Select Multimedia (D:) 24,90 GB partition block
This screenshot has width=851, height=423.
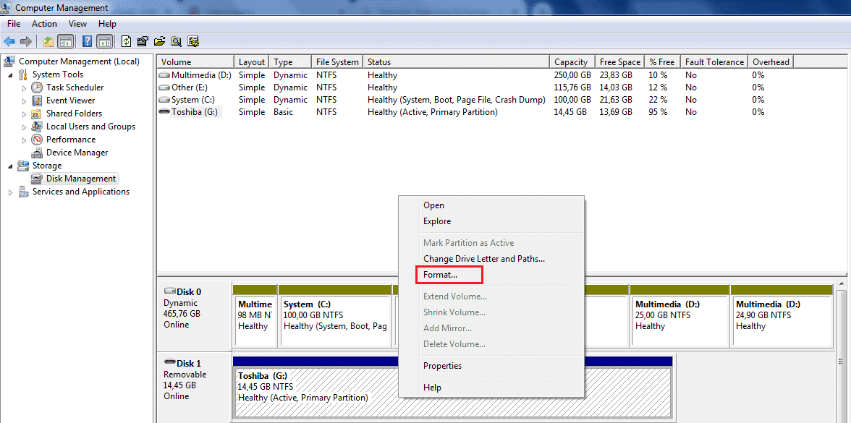(x=782, y=315)
